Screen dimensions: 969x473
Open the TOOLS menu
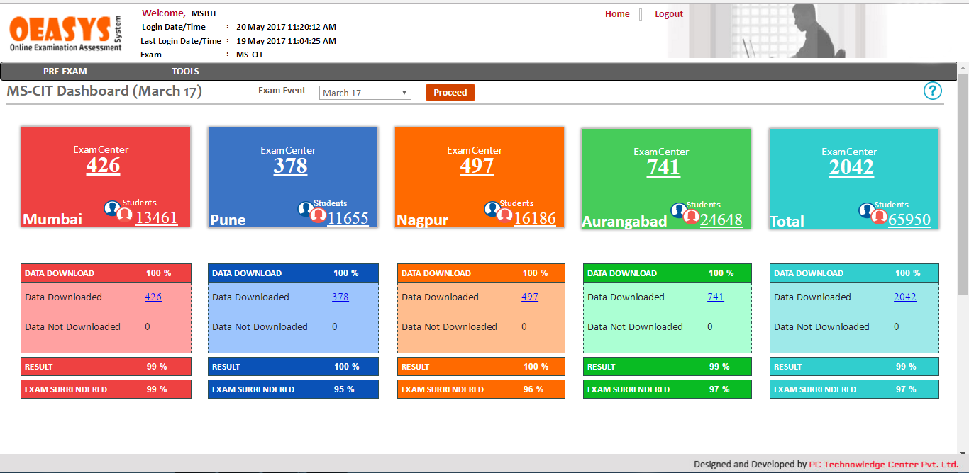click(x=185, y=72)
